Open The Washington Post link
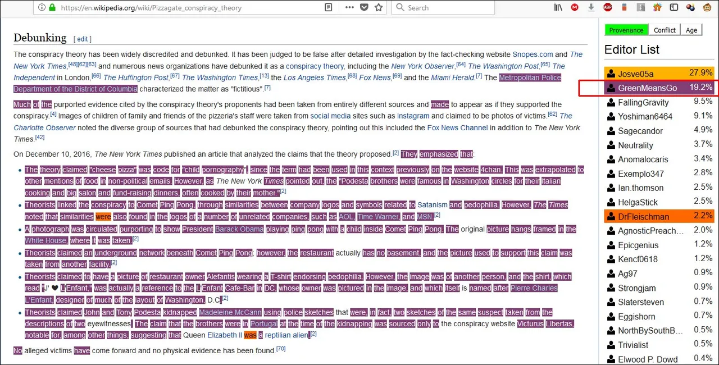The height and width of the screenshot is (365, 719). 503,66
